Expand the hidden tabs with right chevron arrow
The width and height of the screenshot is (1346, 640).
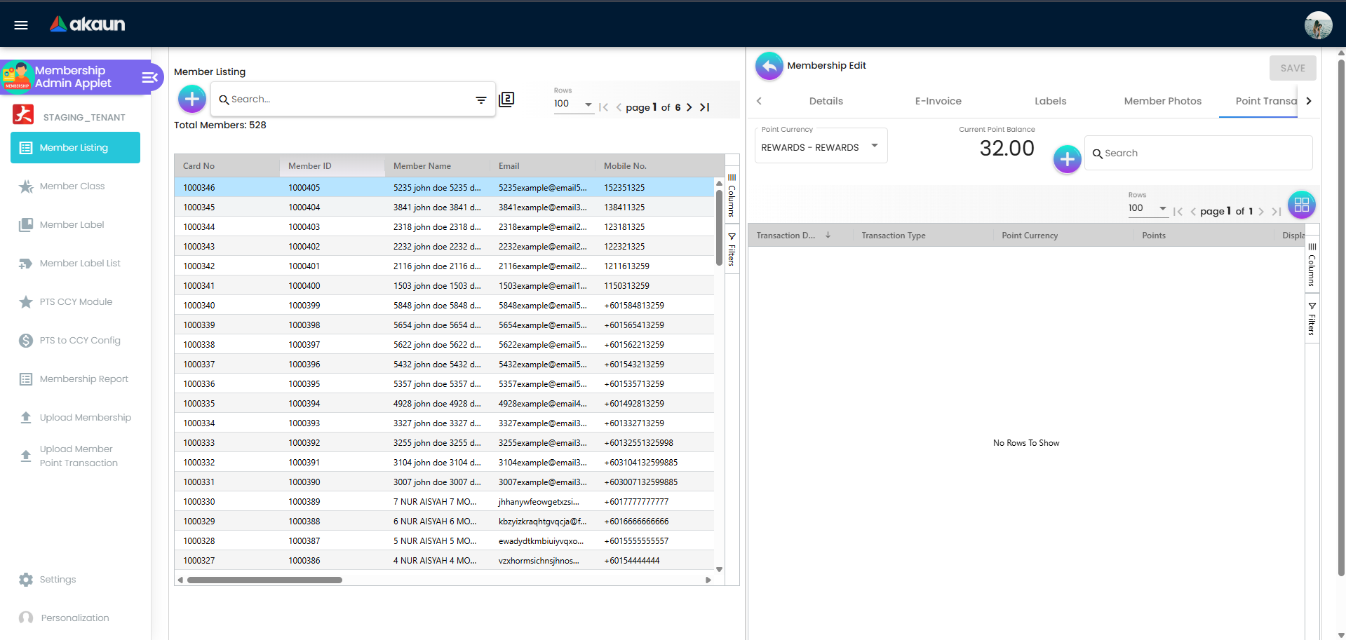1309,101
